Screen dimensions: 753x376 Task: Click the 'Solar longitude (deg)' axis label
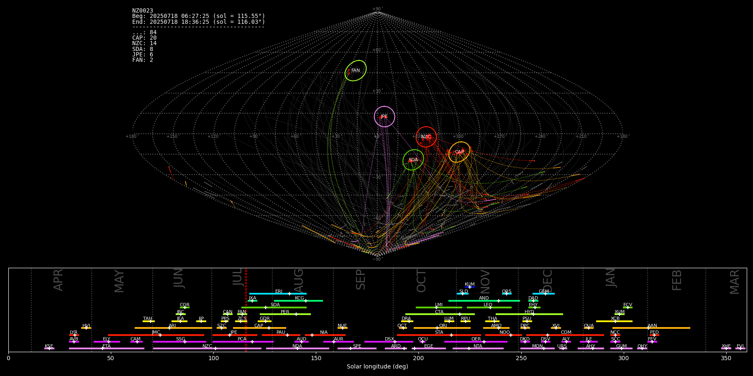[377, 366]
